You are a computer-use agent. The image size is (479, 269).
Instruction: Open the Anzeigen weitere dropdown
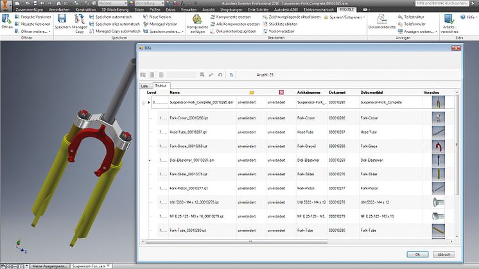coord(417,31)
